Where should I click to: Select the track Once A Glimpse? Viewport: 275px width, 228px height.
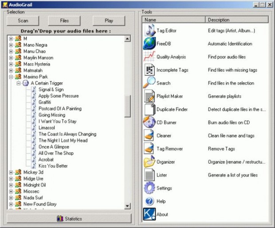point(54,147)
